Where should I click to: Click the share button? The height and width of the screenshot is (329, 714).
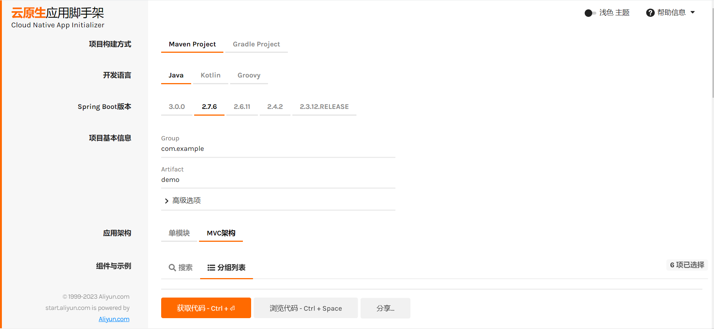pyautogui.click(x=385, y=308)
